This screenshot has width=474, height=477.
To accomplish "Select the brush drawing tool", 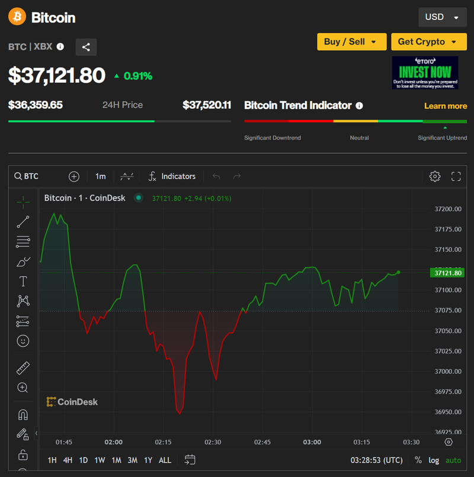I will [x=23, y=262].
